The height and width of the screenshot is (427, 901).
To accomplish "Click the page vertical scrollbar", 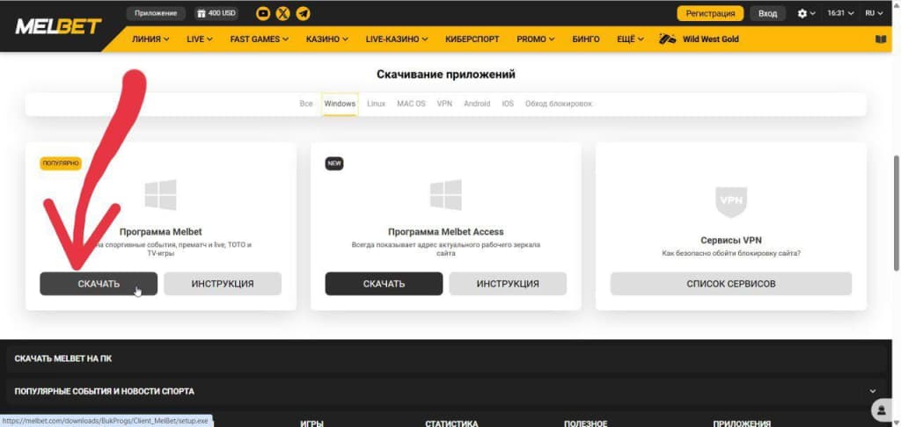I will [x=897, y=213].
